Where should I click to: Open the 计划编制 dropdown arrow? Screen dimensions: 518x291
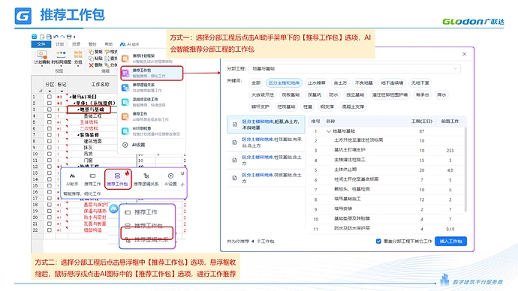42,66
